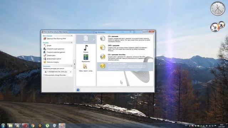This screenshot has height=128, width=228.
Task: Open the file explorer taskbar icon
Action: click(10, 126)
